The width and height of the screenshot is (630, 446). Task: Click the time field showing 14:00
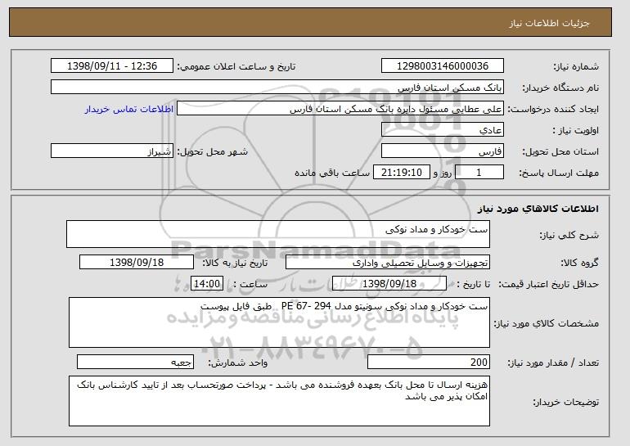(x=207, y=284)
